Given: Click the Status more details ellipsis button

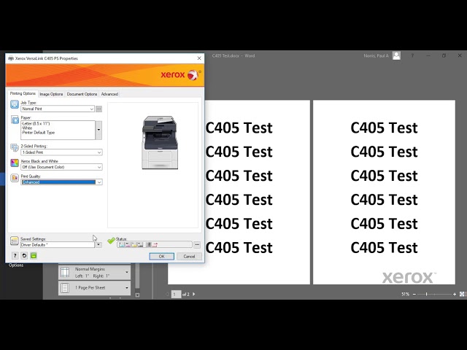Looking at the screenshot, I should [197, 245].
